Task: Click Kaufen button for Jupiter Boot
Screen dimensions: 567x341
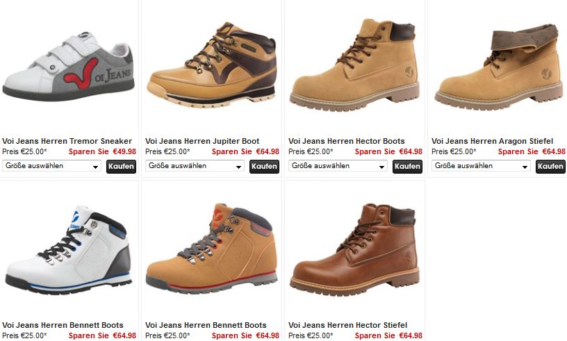Action: coord(264,167)
